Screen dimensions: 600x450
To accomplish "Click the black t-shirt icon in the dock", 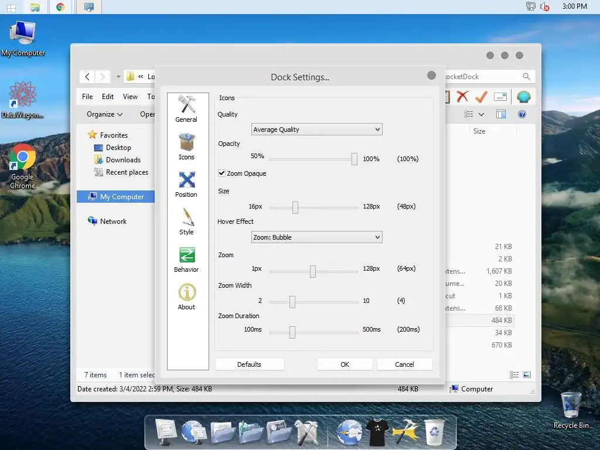I will (377, 432).
